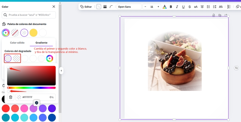Open the shape fill color button
This screenshot has width=241, height=122.
click(99, 7)
